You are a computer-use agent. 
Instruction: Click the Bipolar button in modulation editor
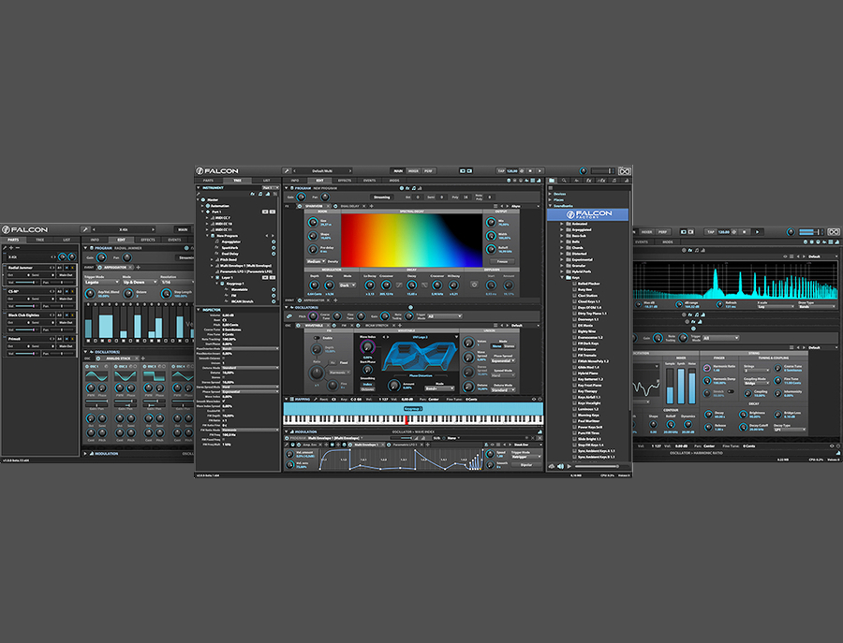[526, 464]
